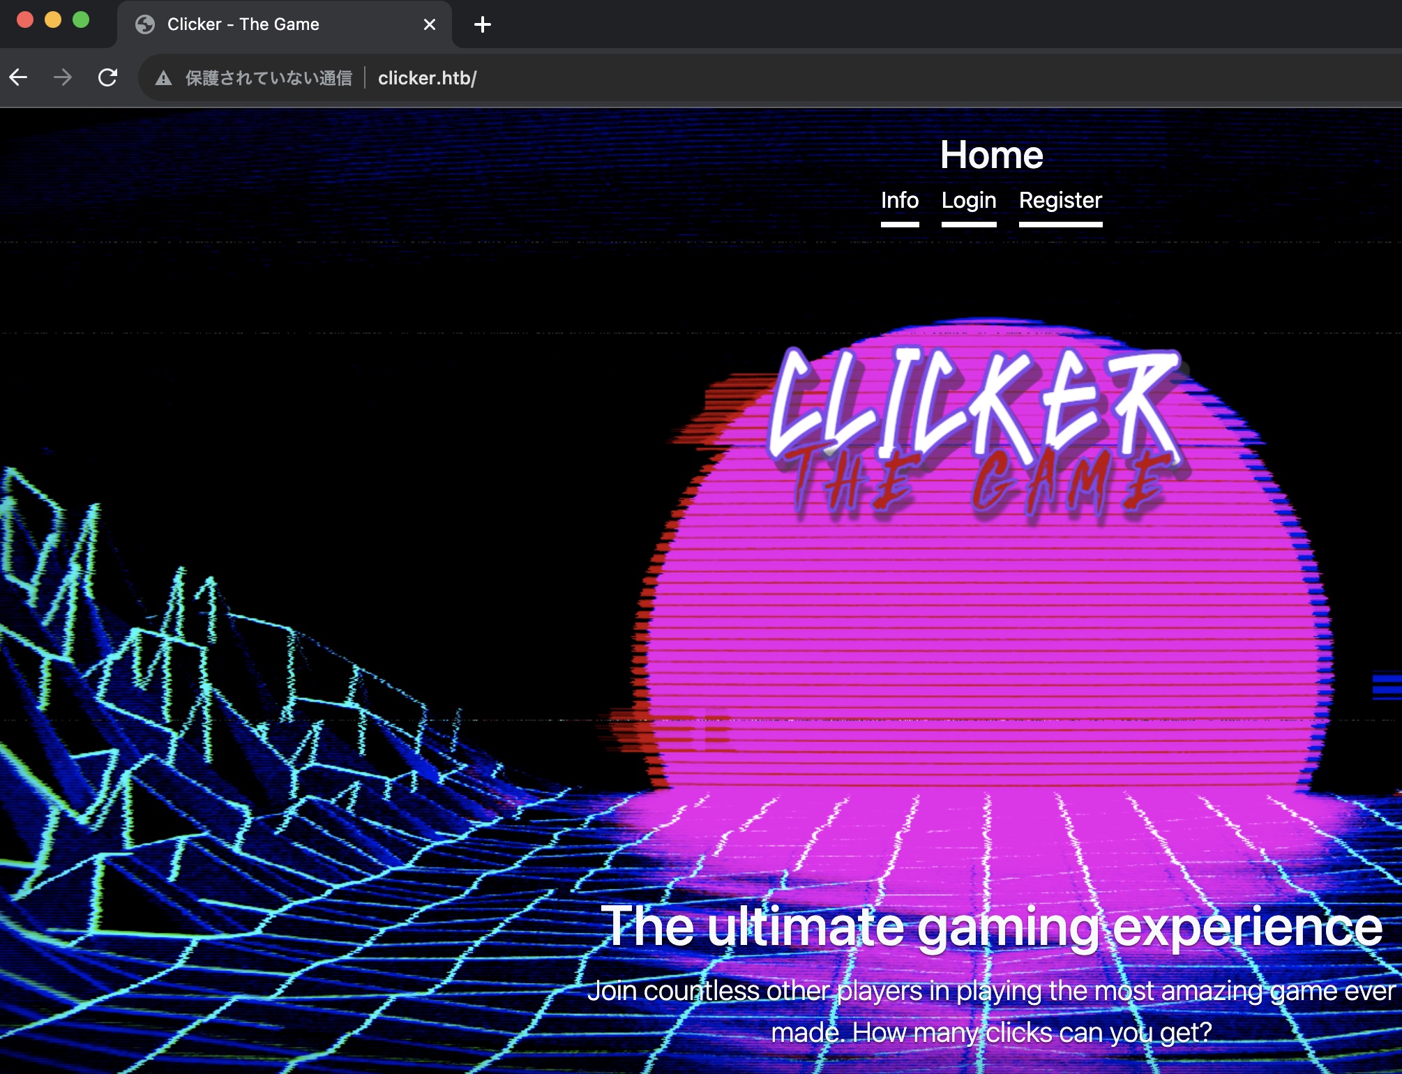Maximize window with the green button
The height and width of the screenshot is (1074, 1402).
point(81,20)
